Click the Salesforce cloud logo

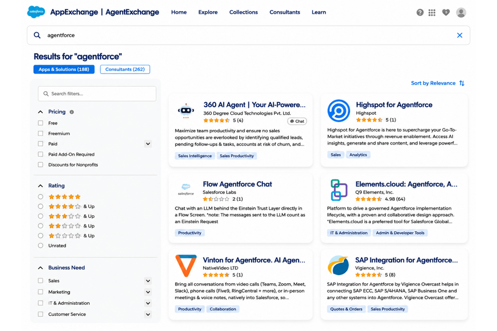tap(36, 12)
